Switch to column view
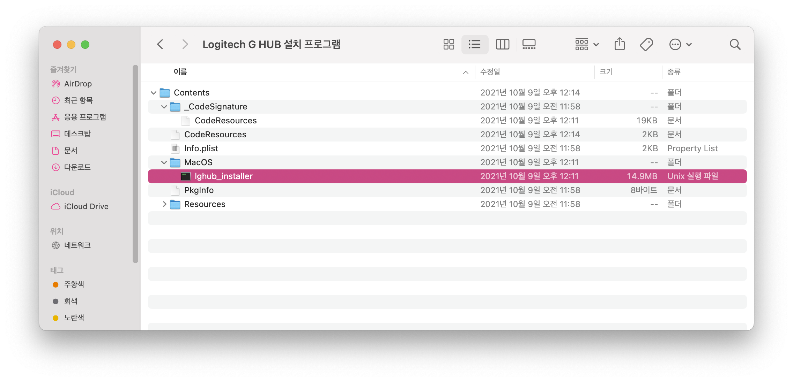This screenshot has width=793, height=382. pos(502,44)
